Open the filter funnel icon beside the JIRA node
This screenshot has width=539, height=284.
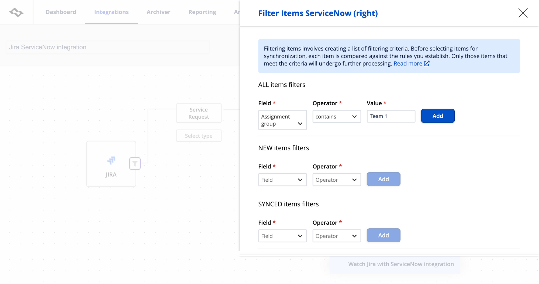[x=135, y=163]
